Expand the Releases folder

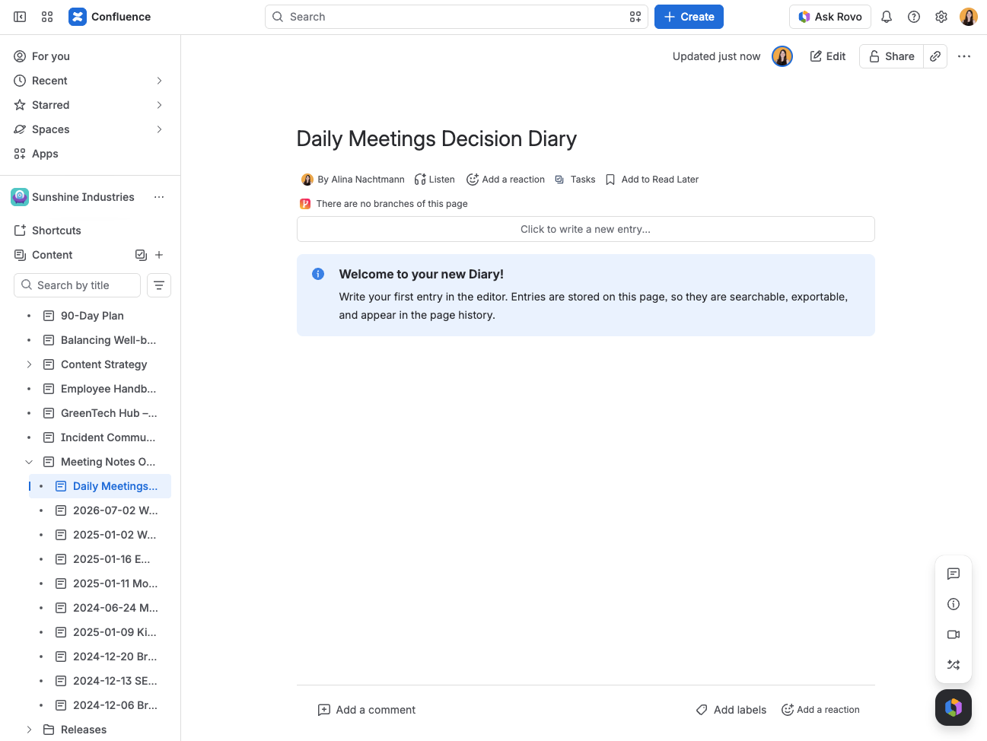pos(29,730)
